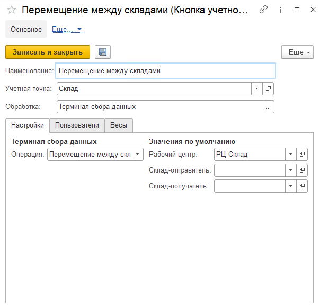Expand the Рабочий центр dropdown list
Viewport: 320px width, 308px height.
click(x=290, y=155)
